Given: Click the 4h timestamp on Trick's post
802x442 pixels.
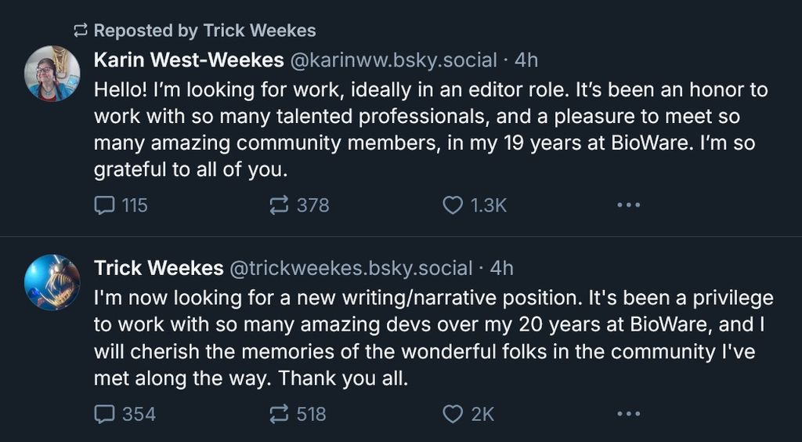Looking at the screenshot, I should point(501,268).
